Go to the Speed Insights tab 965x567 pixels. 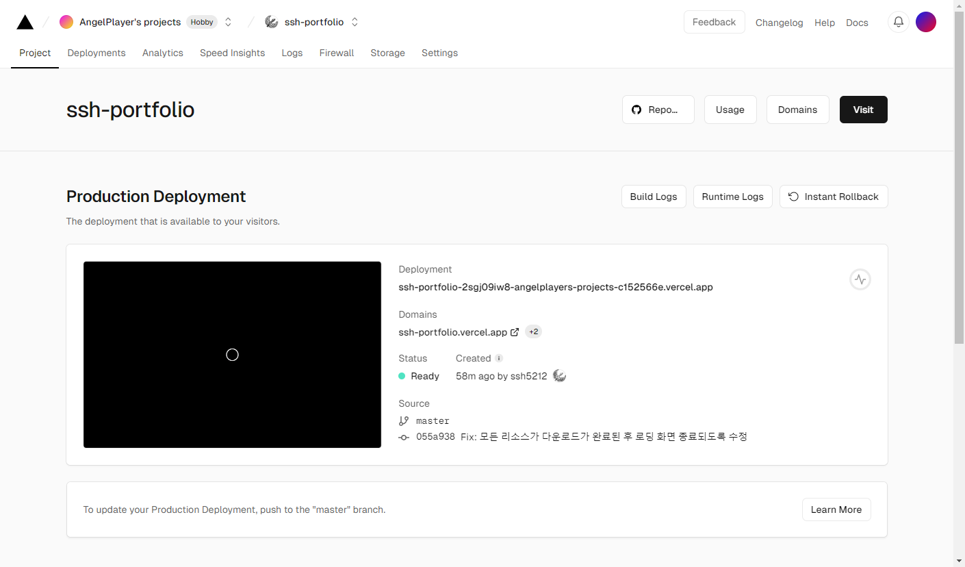(x=233, y=53)
